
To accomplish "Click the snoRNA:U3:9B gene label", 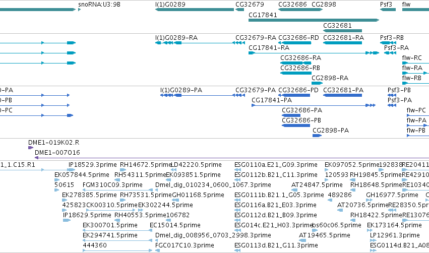I will click(x=99, y=5).
